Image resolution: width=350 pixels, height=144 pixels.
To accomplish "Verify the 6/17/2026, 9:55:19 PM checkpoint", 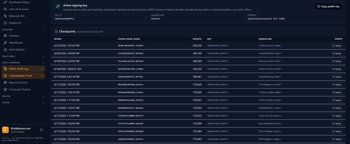I will (337, 77).
